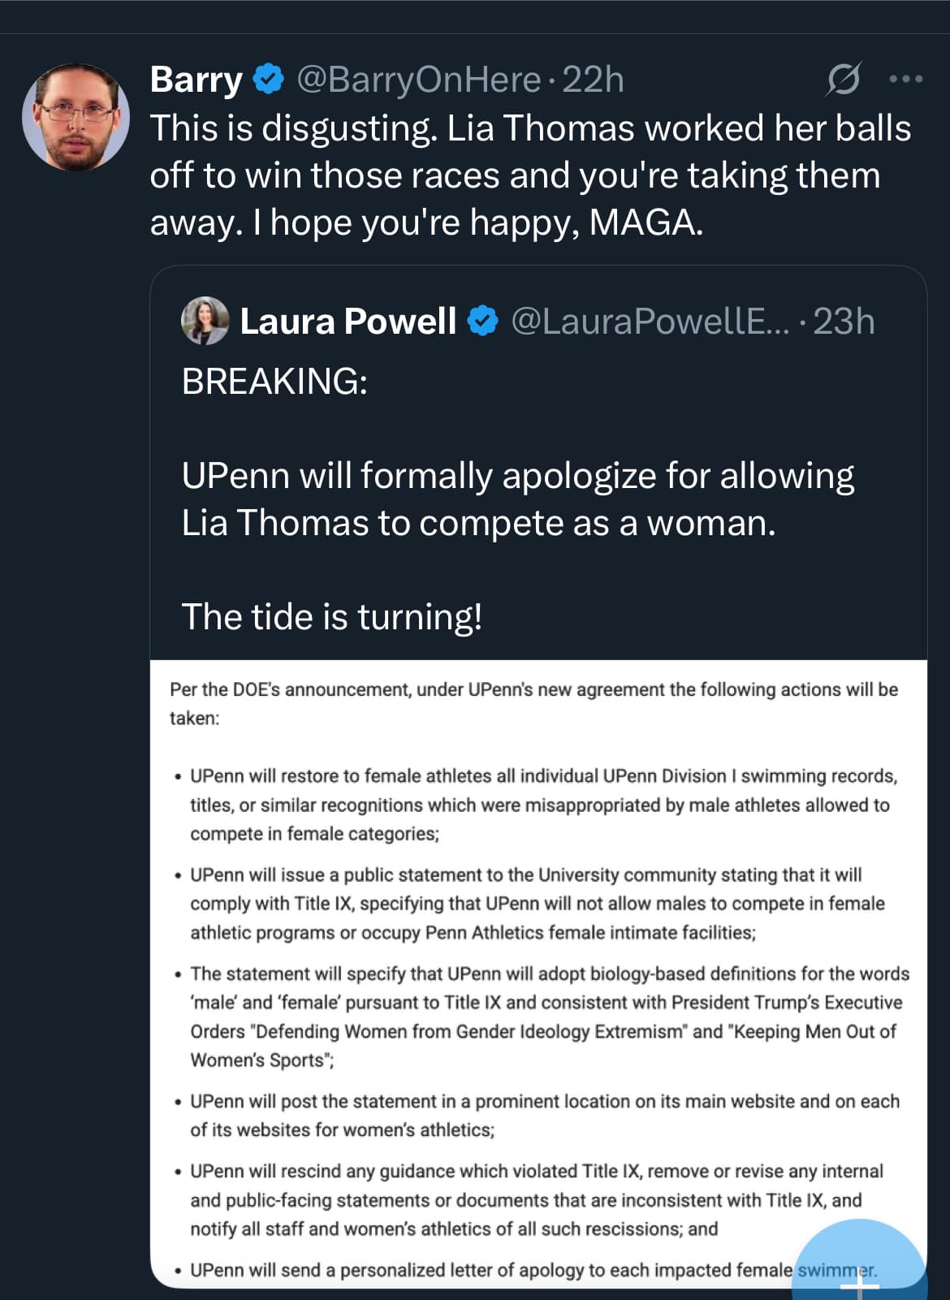
Task: Tap the bullet about restoring swimming records
Action: click(536, 805)
